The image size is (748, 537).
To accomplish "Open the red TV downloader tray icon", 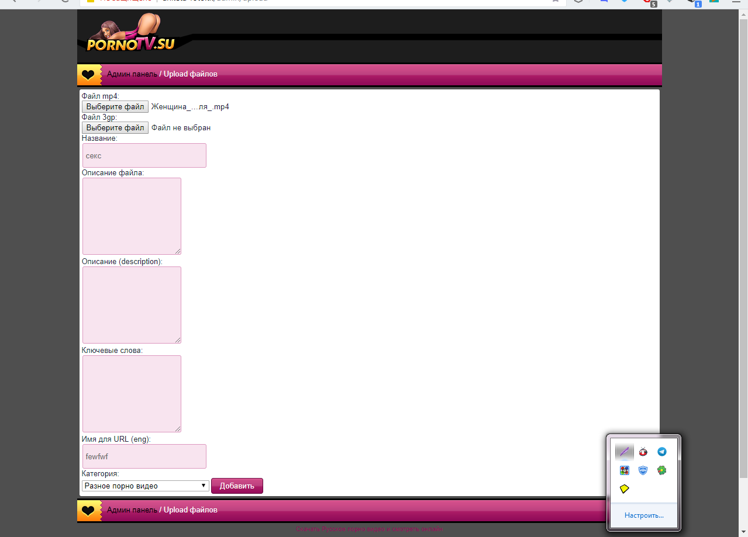I will point(643,452).
